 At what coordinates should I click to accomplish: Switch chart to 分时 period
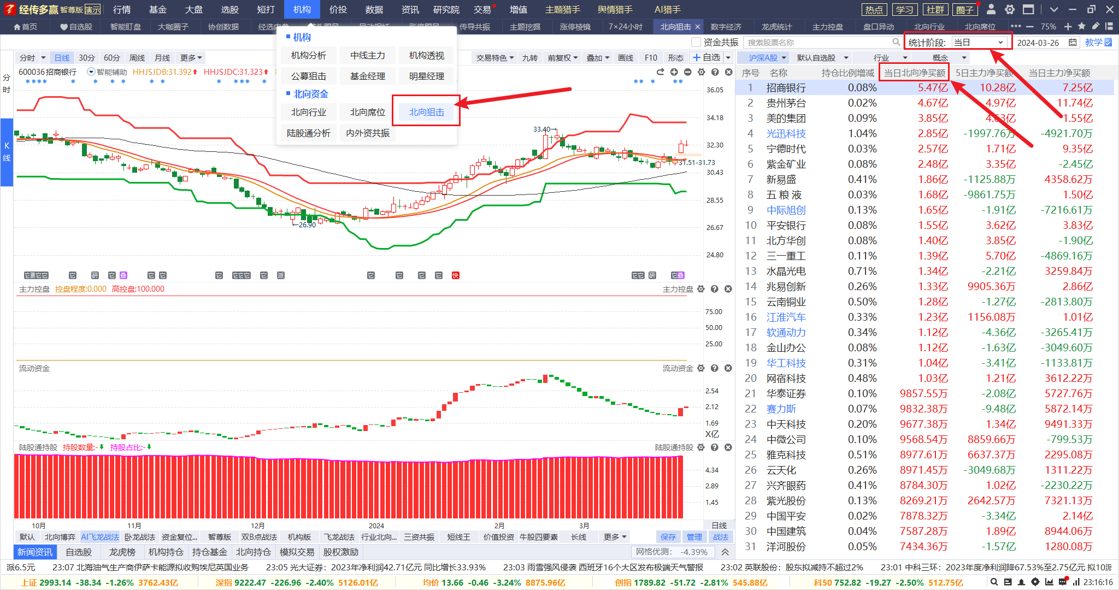point(27,58)
